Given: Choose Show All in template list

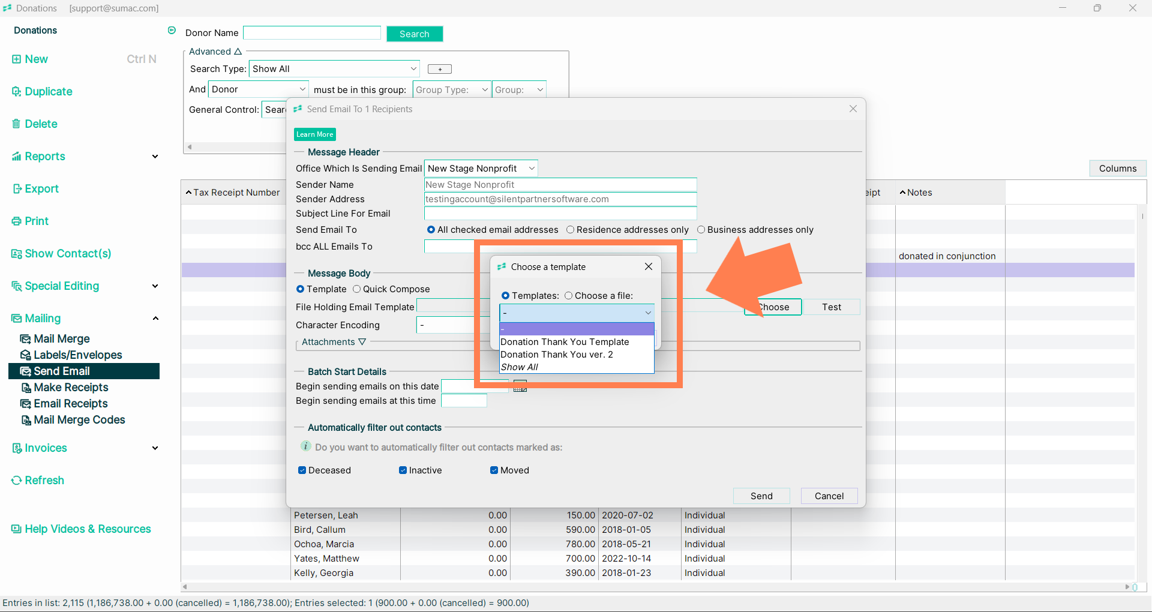Looking at the screenshot, I should click(577, 367).
